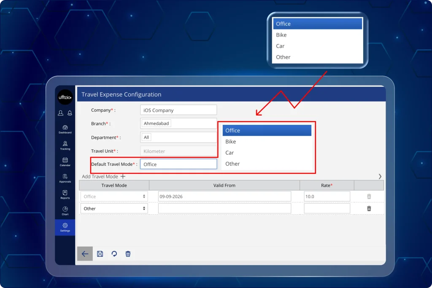Image resolution: width=432 pixels, height=288 pixels.
Task: Open the Other travel mode row select
Action: tap(114, 208)
